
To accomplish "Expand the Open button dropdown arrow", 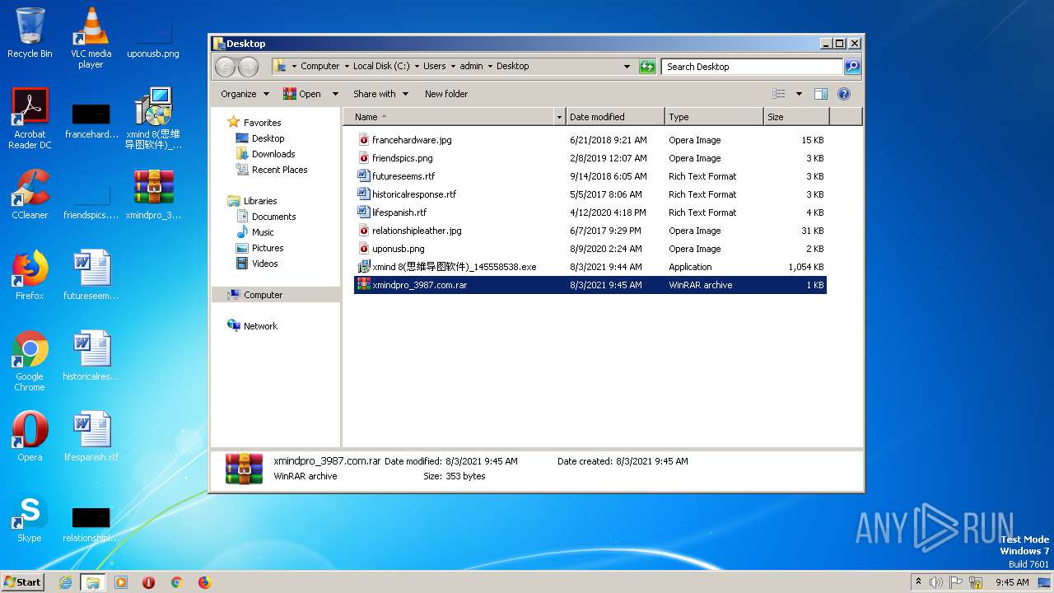I will tap(335, 94).
